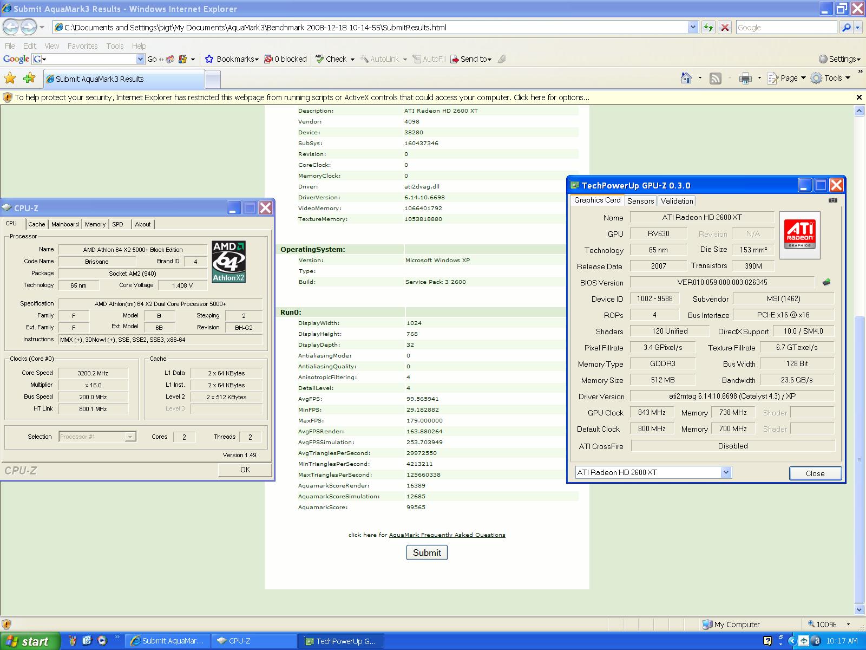Click the IE Forward navigation arrow
Screen dimensions: 866x650
(x=29, y=27)
